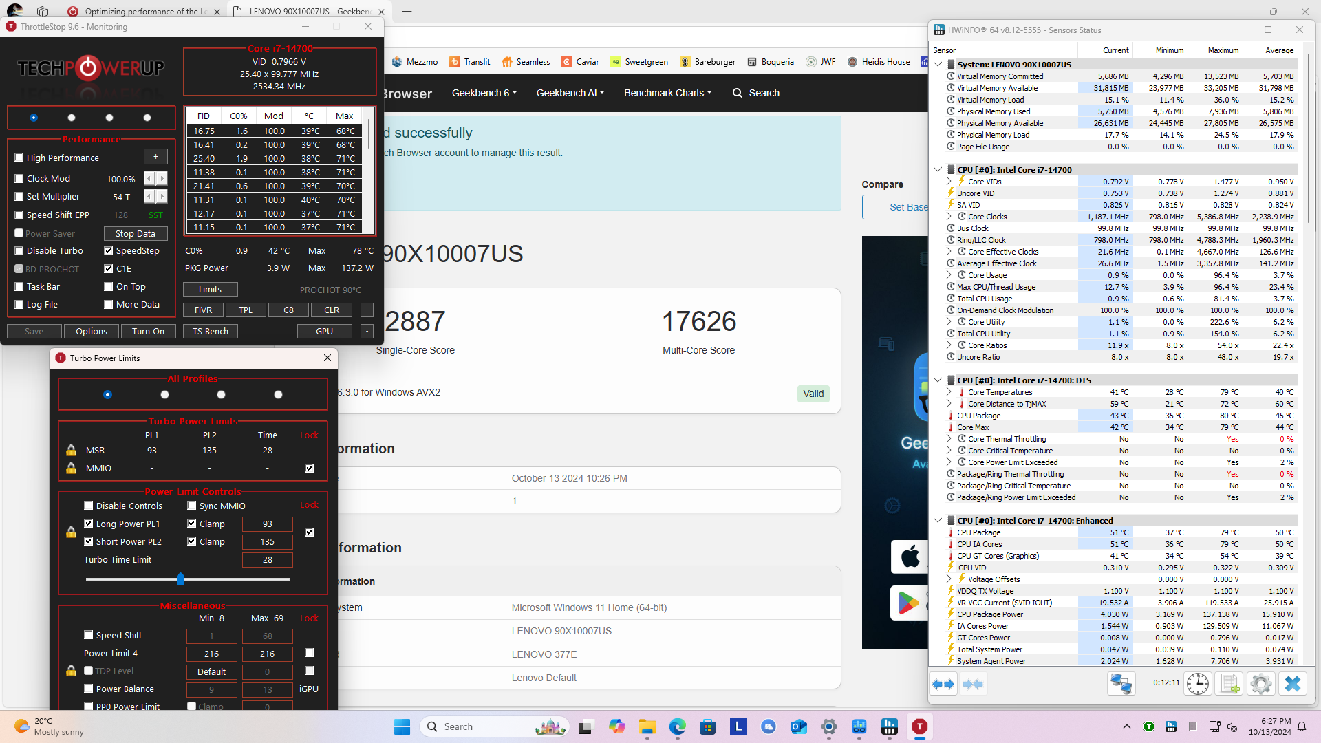Uncheck SpeedStep checkbox
This screenshot has height=743, width=1321.
coord(109,251)
